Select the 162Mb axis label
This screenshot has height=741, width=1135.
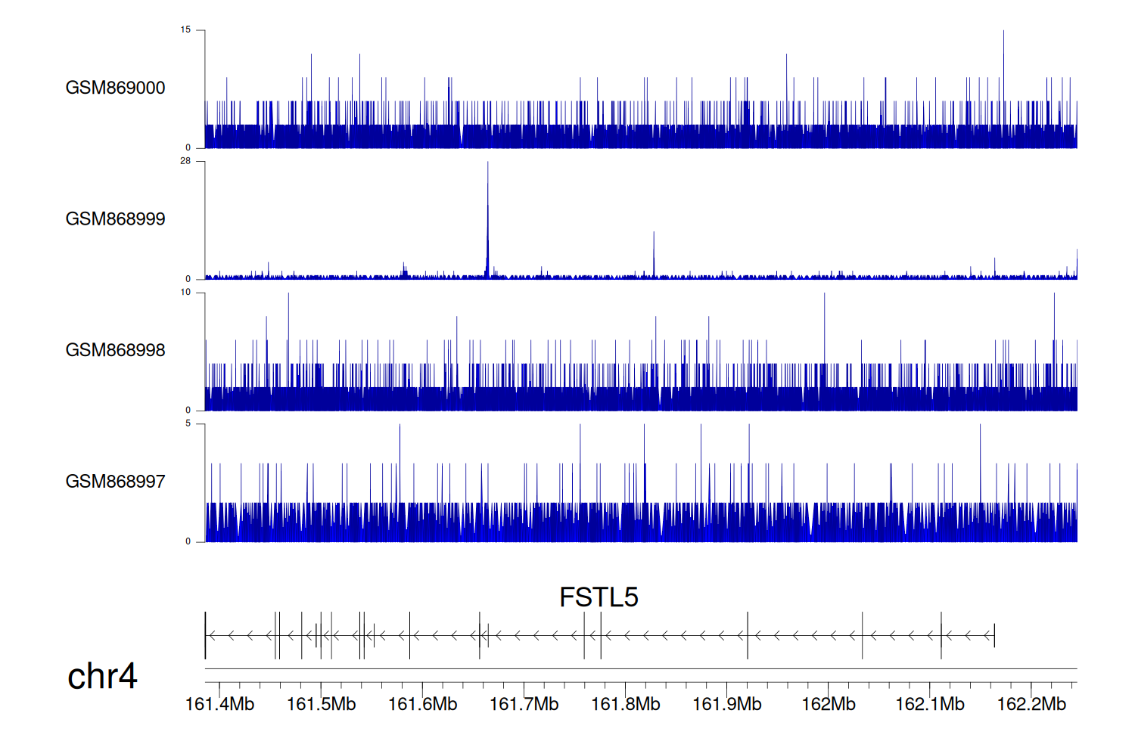click(829, 704)
